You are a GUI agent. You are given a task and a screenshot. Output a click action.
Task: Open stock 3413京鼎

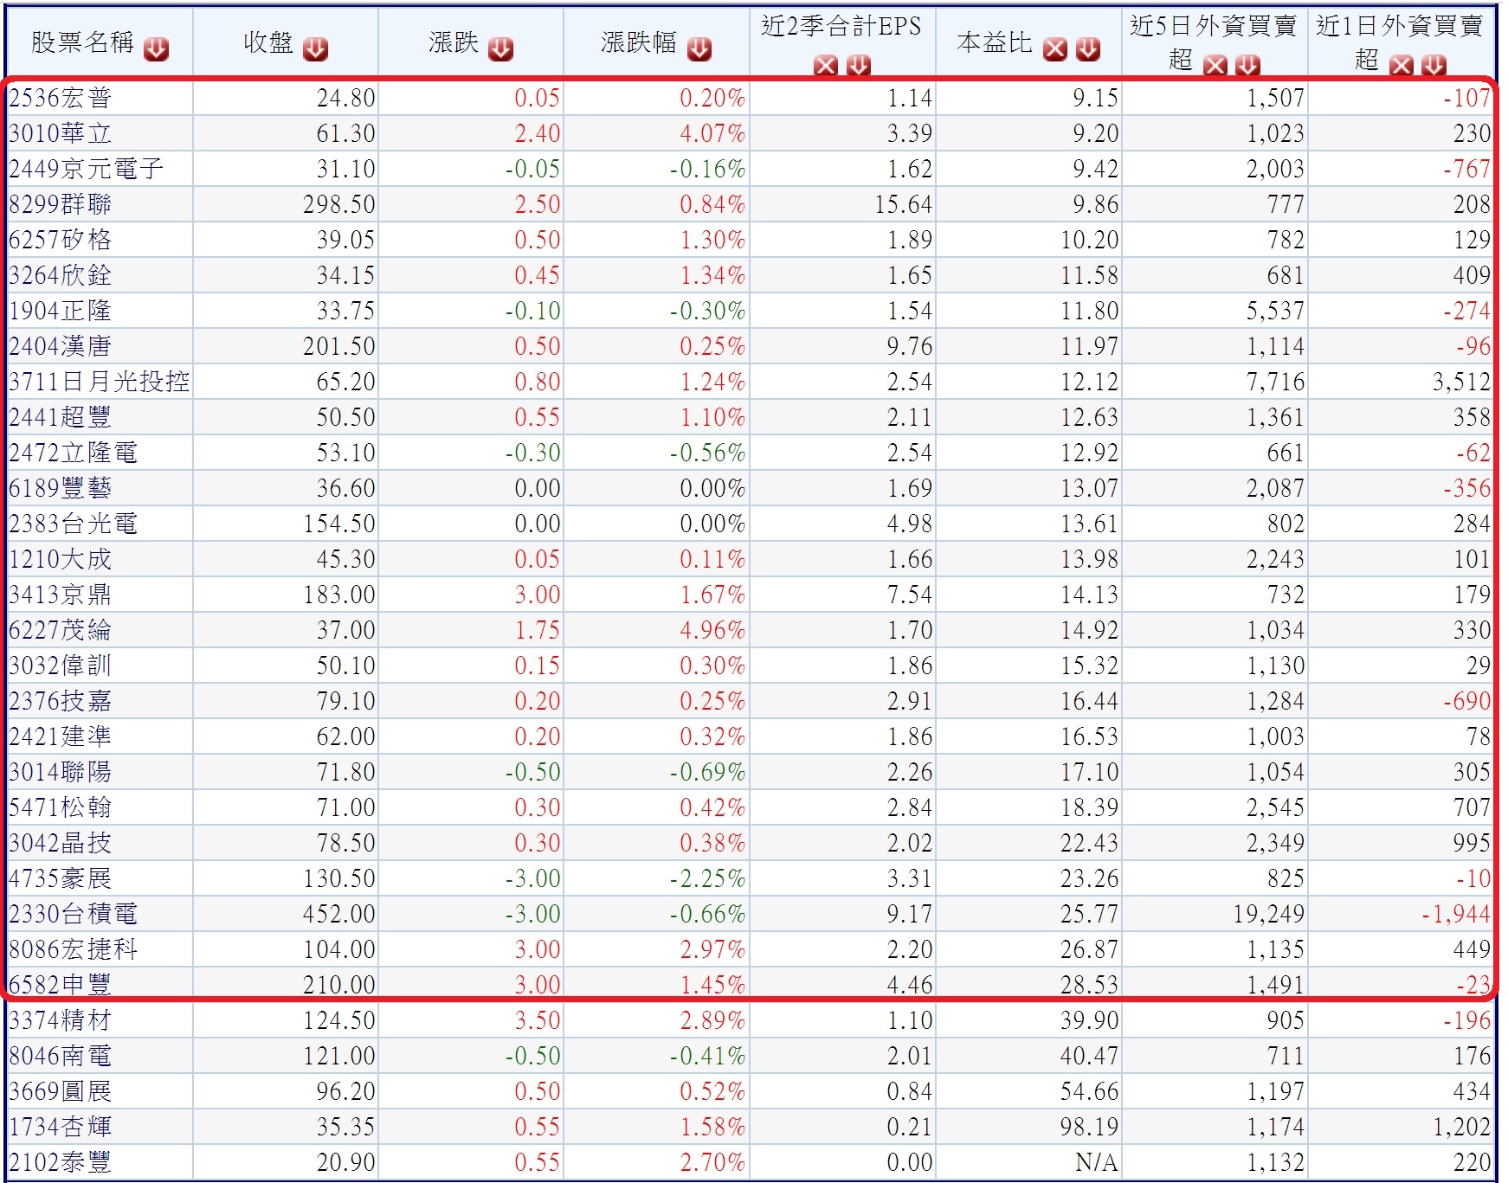coord(61,595)
